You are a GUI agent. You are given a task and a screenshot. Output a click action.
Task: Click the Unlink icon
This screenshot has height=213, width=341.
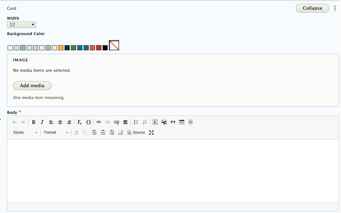pos(108,122)
